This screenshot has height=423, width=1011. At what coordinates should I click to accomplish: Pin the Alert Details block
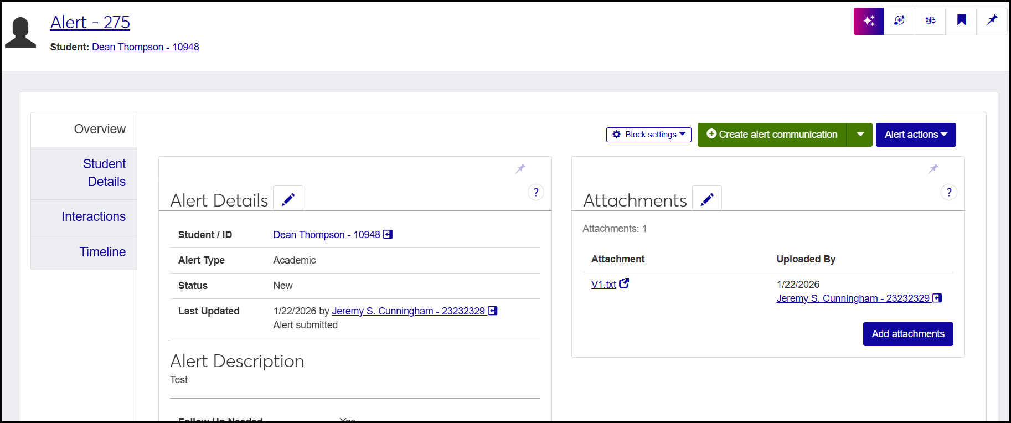tap(520, 169)
